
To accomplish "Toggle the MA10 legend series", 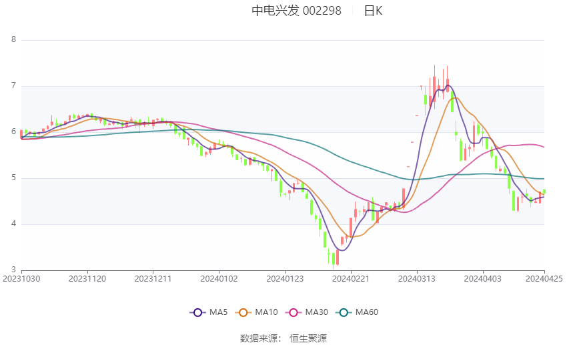I will [x=256, y=312].
